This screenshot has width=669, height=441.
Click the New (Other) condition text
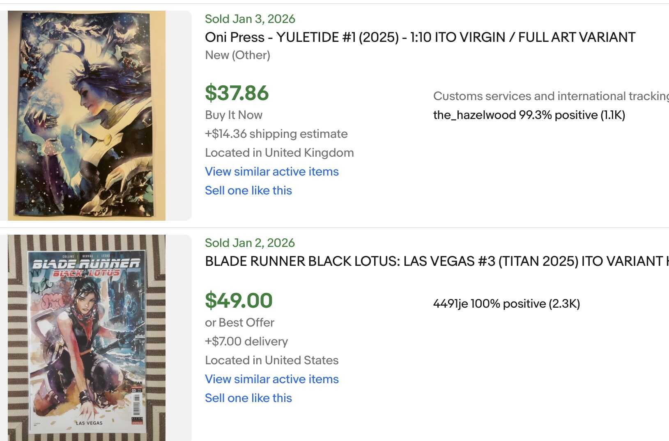[237, 55]
